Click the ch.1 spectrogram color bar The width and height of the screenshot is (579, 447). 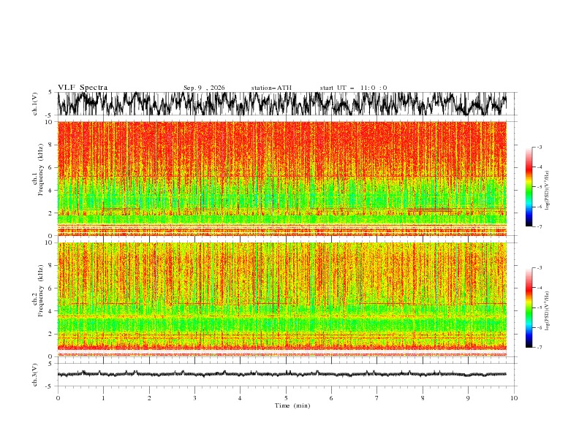[529, 187]
